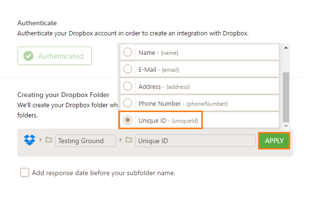Select the E-Mail radio option
310x197 pixels.
(128, 69)
